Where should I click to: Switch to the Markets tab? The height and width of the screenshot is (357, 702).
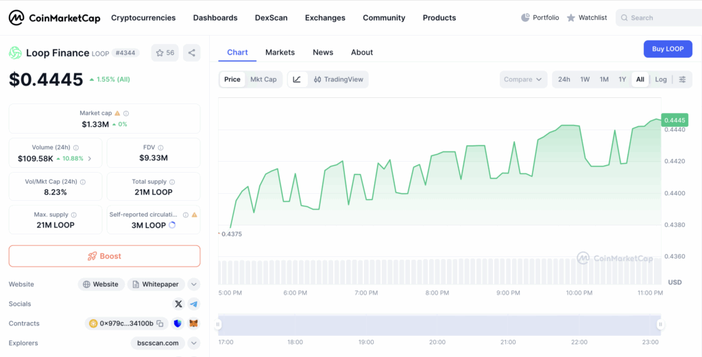coord(280,52)
